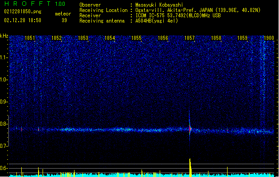The width and height of the screenshot is (279, 177).
Task: Click the date stamp 02.12.28 18:50
Action: tap(23, 20)
